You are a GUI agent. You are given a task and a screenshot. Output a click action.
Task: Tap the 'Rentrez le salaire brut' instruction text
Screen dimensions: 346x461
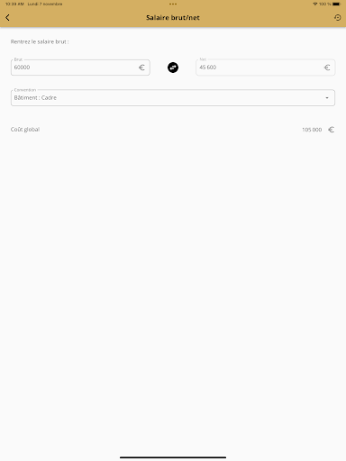(40, 41)
